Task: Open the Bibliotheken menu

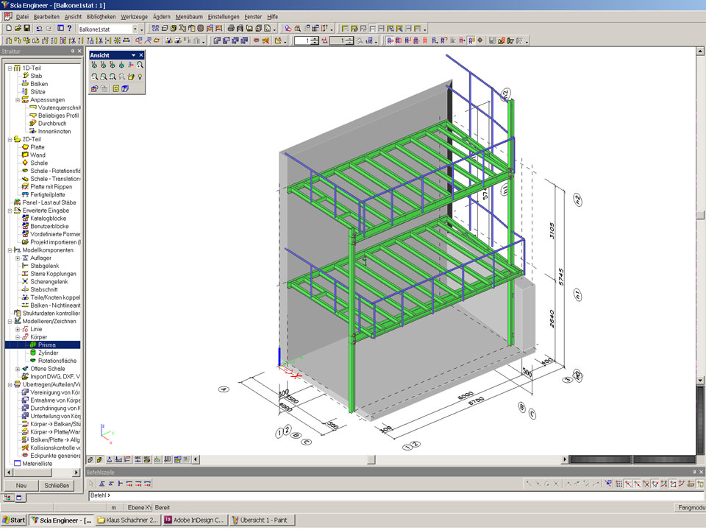Action: coord(101,15)
